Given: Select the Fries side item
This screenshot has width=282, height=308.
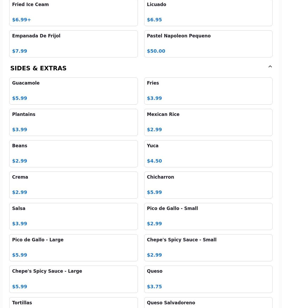Looking at the screenshot, I should [x=208, y=91].
